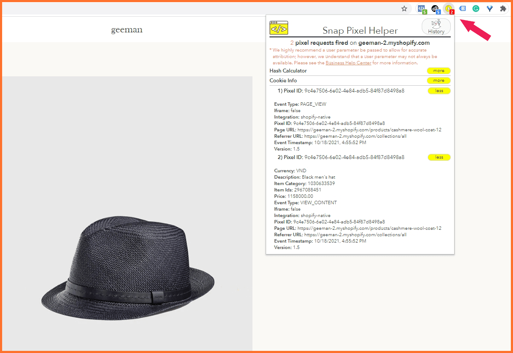Expand Cookie Info with its more button
513x353 pixels.
(438, 81)
